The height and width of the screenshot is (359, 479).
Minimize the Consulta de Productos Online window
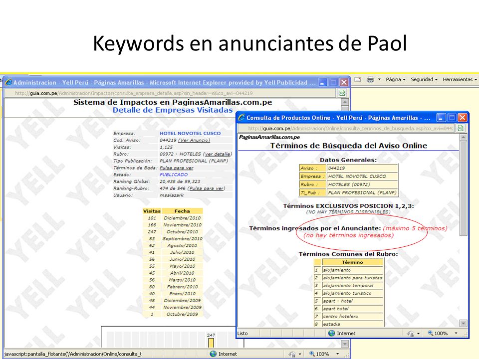441,118
